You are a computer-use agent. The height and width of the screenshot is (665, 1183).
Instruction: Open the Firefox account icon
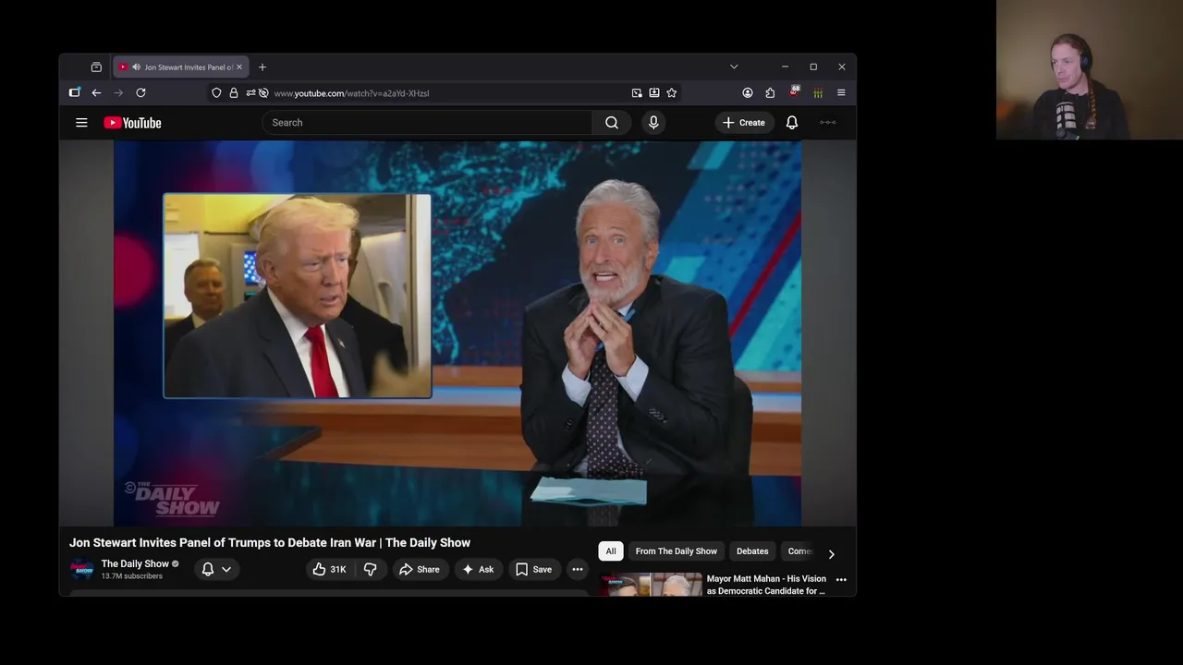(x=748, y=93)
